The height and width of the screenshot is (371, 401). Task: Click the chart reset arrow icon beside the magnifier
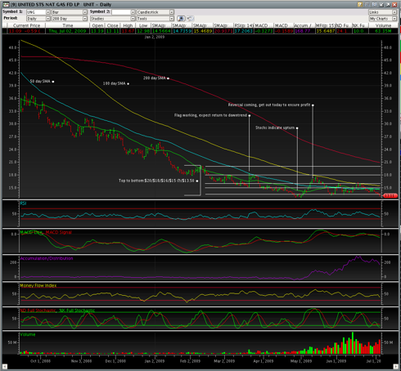190,19
